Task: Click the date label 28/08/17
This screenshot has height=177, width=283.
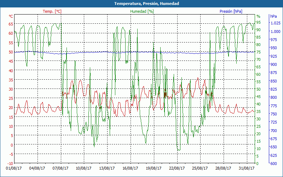Action: coord(223,168)
